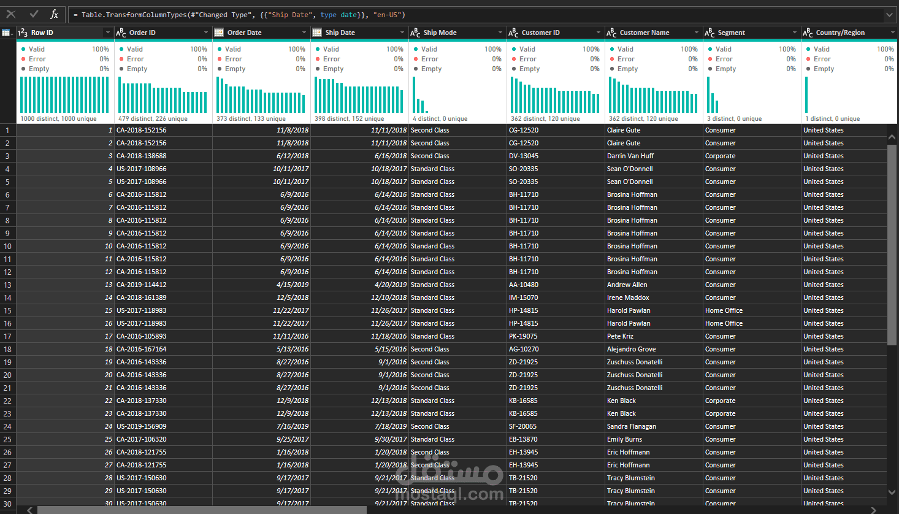
Task: Select customer name Sandra Flanagan
Action: [654, 426]
